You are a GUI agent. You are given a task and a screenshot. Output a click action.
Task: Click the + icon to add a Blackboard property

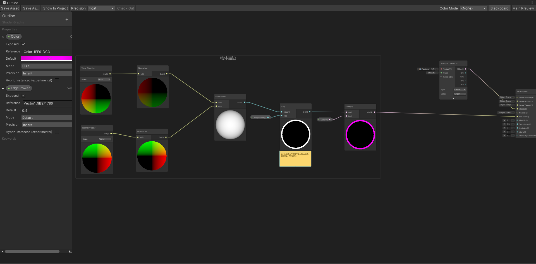(67, 19)
